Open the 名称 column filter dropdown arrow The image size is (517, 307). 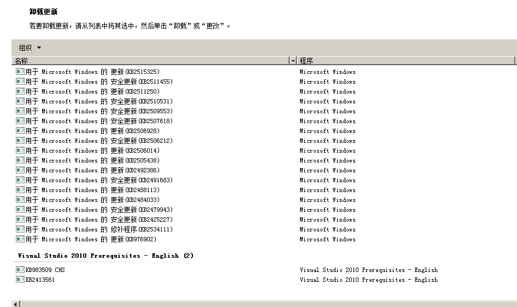tap(293, 60)
